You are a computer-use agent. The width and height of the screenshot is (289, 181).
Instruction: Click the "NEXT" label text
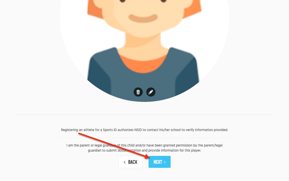tap(158, 162)
